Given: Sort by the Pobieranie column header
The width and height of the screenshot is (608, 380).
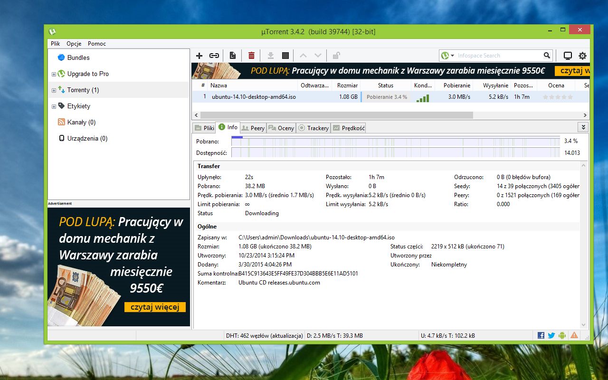Looking at the screenshot, I should click(454, 85).
